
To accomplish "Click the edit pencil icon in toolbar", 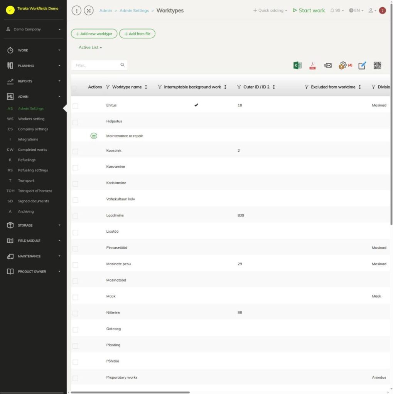I will coord(362,65).
